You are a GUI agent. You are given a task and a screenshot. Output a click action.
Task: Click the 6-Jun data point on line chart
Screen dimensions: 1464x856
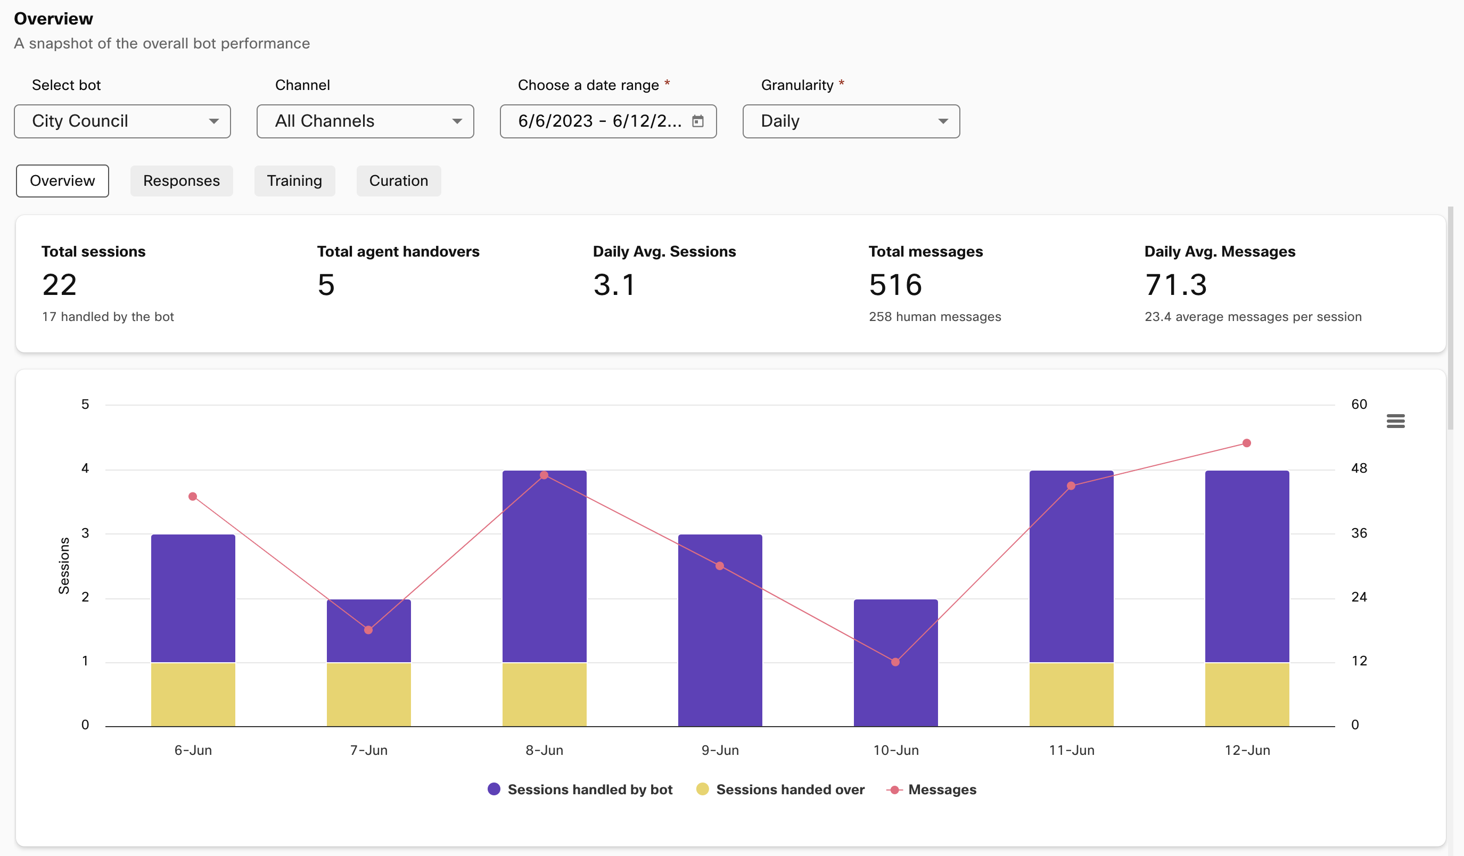193,496
